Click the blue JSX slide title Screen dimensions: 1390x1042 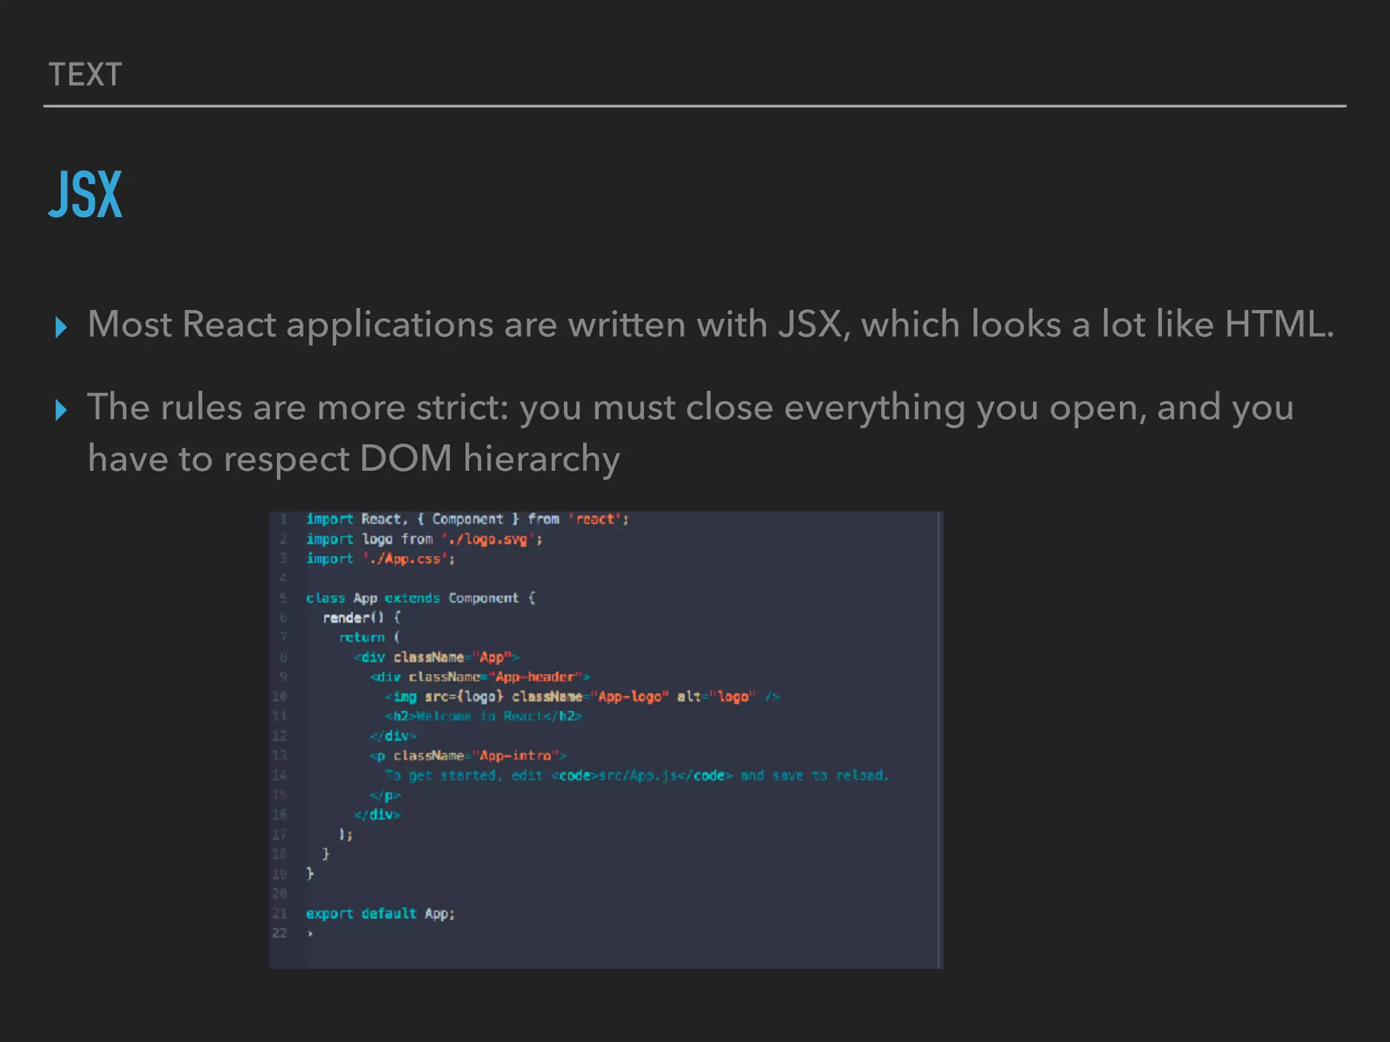(86, 195)
